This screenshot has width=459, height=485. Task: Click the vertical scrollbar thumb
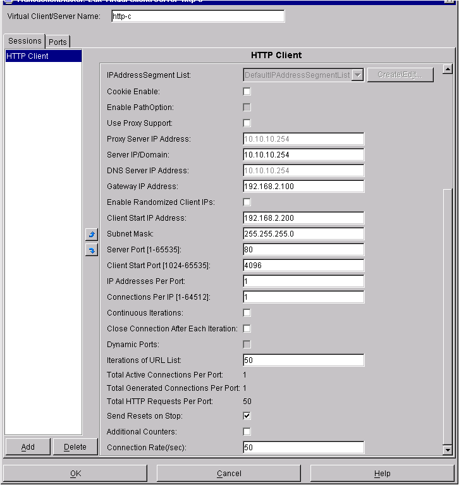click(448, 317)
